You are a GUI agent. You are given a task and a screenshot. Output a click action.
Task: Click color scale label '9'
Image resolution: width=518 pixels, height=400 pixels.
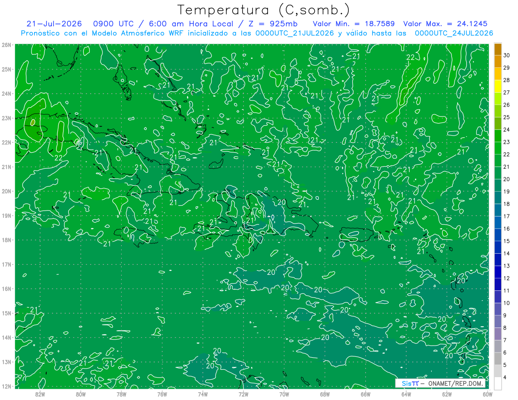[505, 315]
